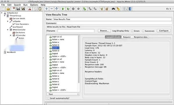Expand all nodes with plus icon
This screenshot has height=105, width=174.
click(47, 9)
